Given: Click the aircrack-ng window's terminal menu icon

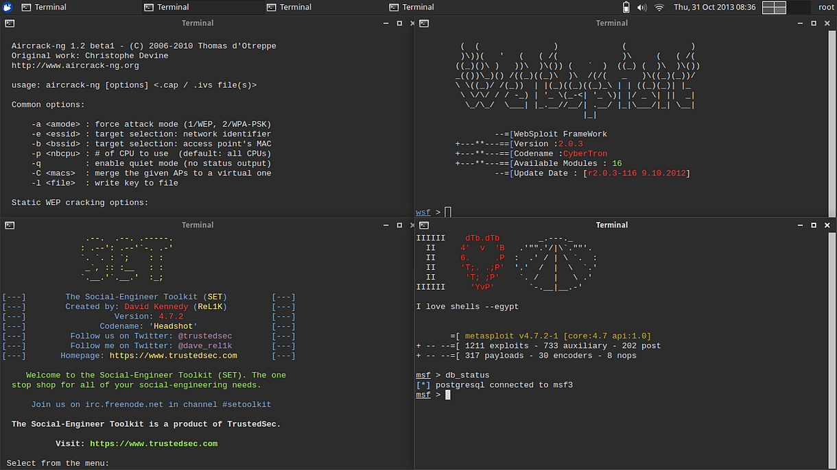Looking at the screenshot, I should 10,23.
